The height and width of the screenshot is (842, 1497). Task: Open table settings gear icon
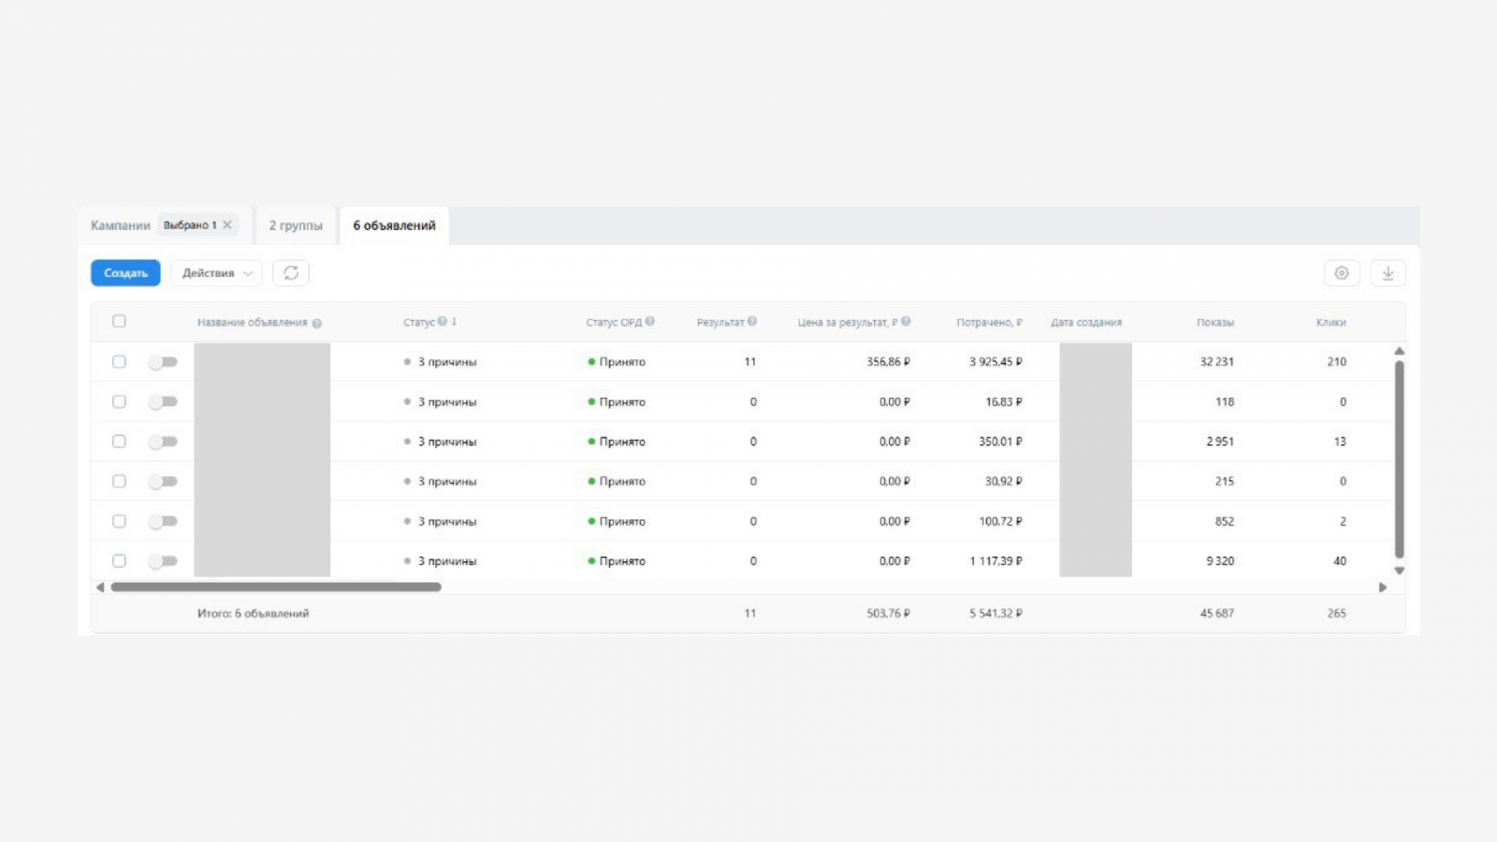(1342, 273)
